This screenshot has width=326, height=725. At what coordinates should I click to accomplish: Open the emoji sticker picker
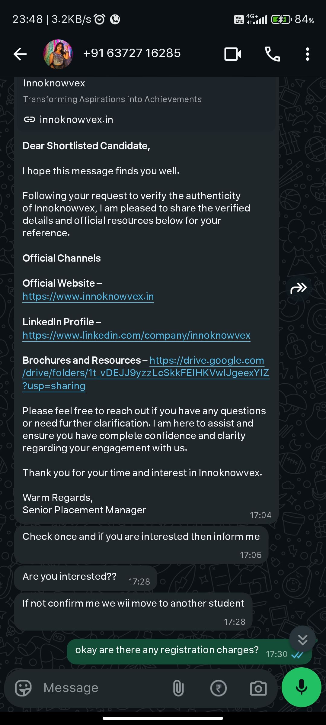click(23, 688)
